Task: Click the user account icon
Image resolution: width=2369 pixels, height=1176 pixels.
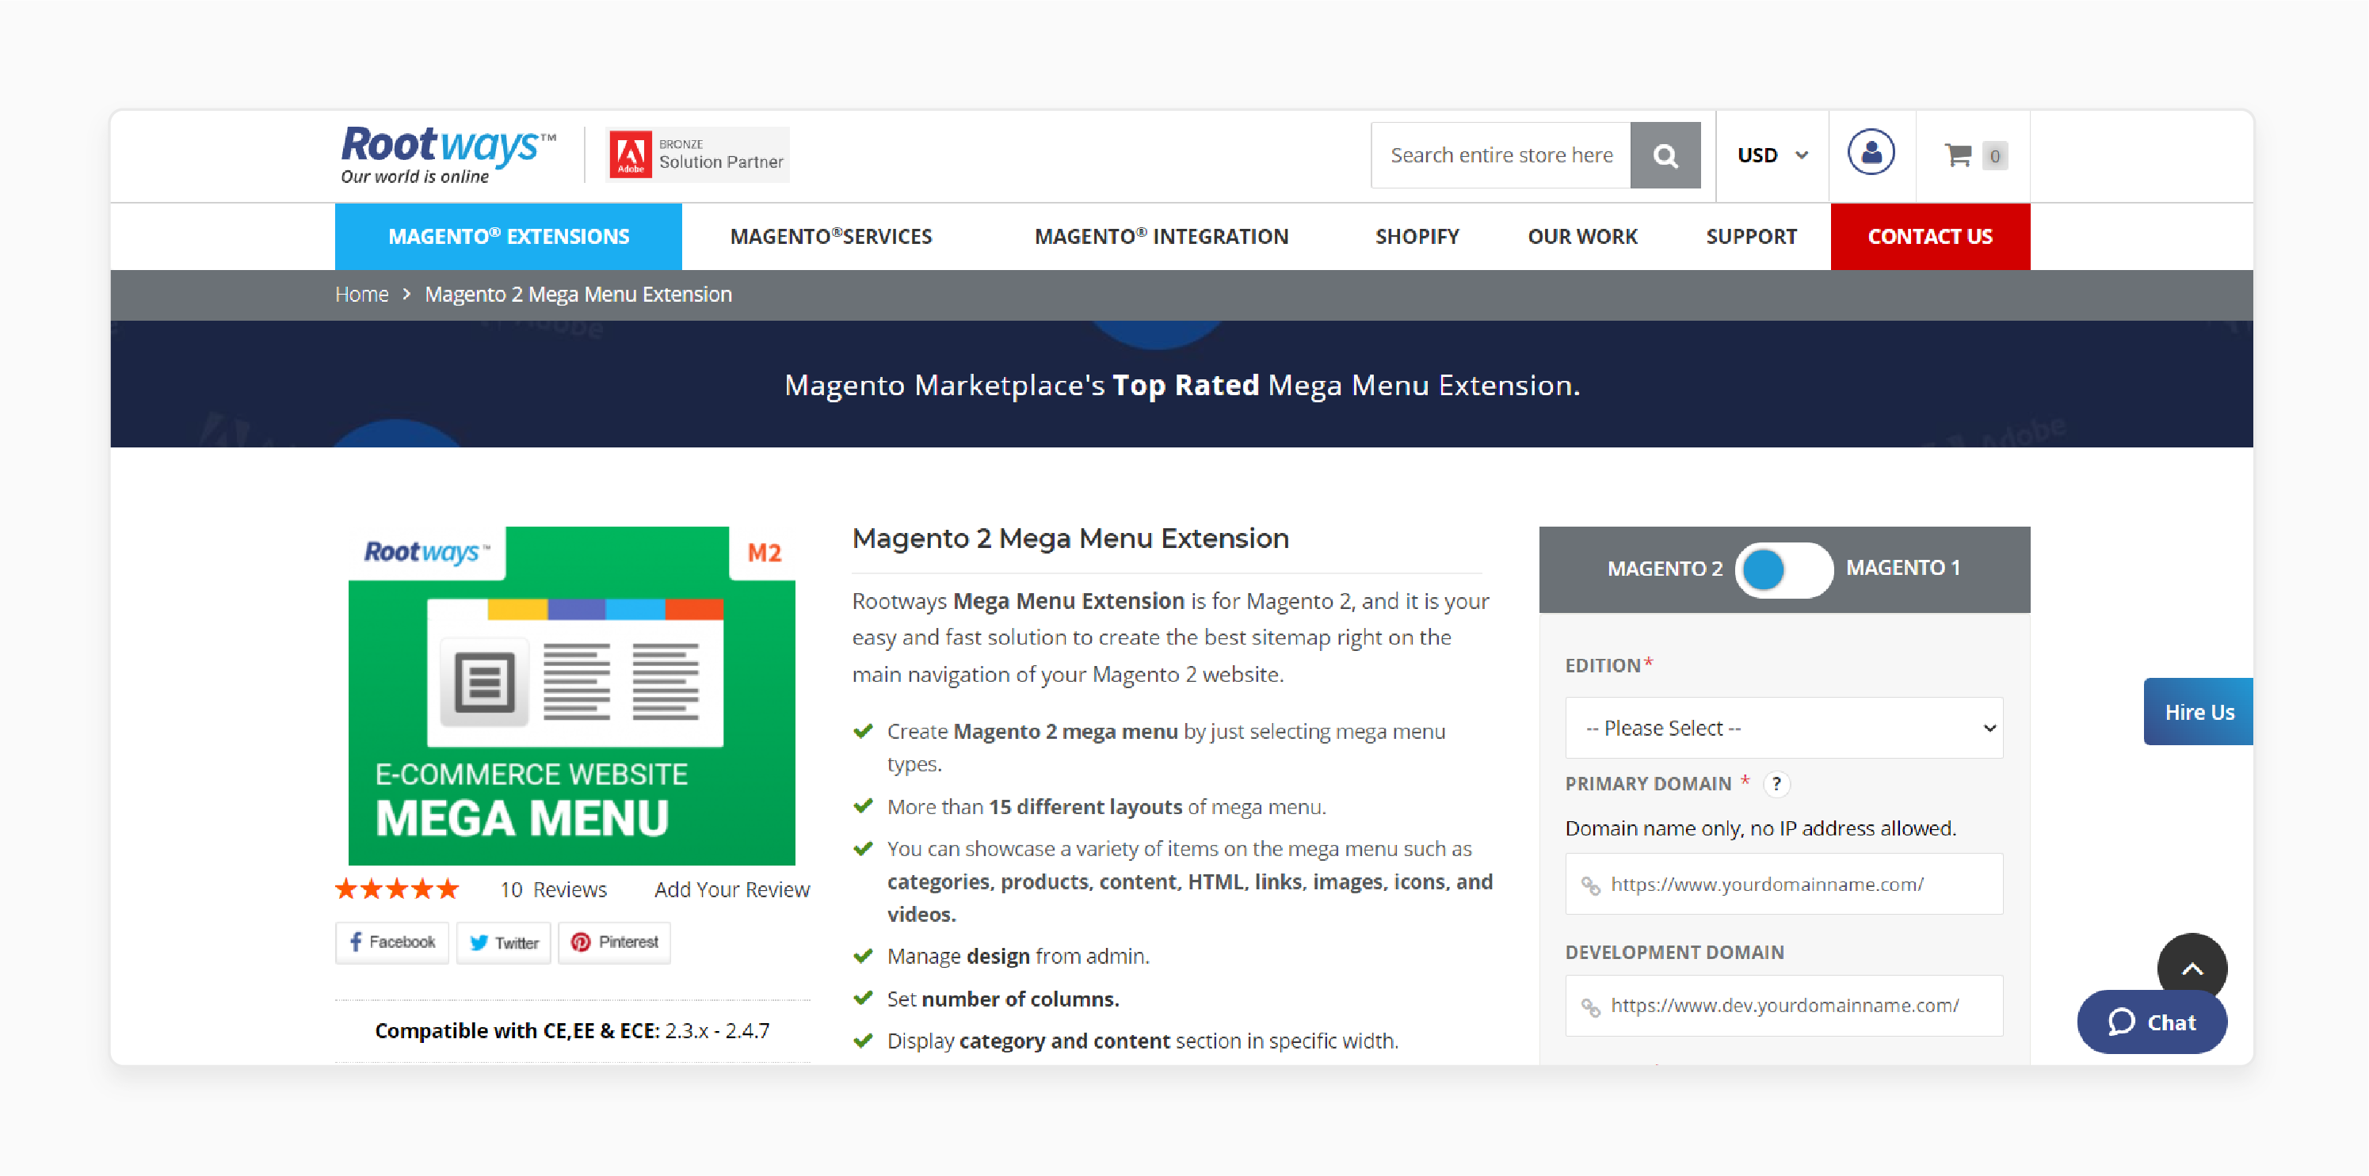Action: (x=1871, y=153)
